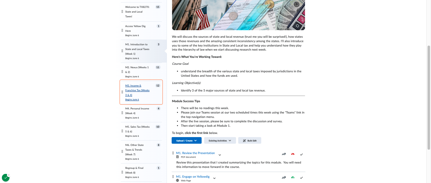The height and width of the screenshot is (183, 431).
Task: Click the red gauge icon for Review the Presentation
Action: pos(293,154)
